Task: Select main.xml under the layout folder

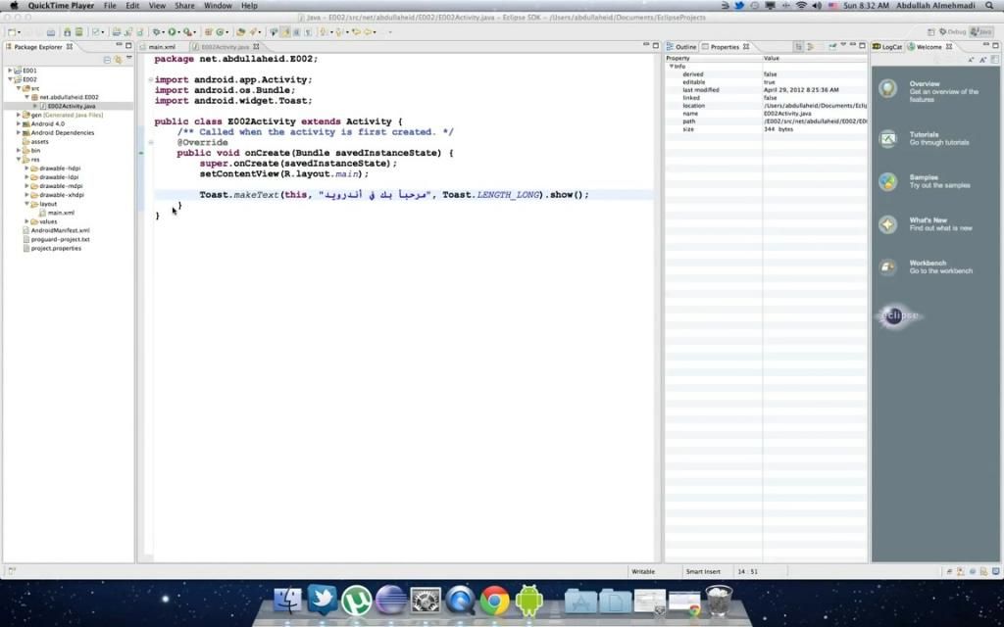Action: click(56, 213)
